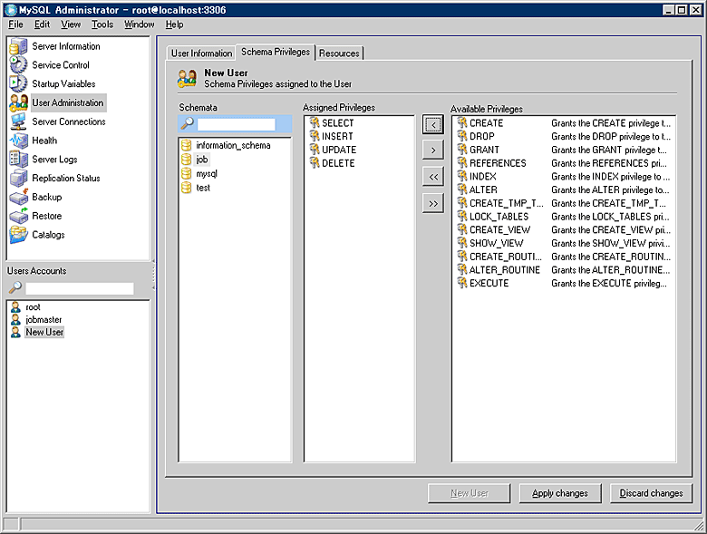This screenshot has width=707, height=534.
Task: Switch to the User Information tab
Action: (201, 53)
